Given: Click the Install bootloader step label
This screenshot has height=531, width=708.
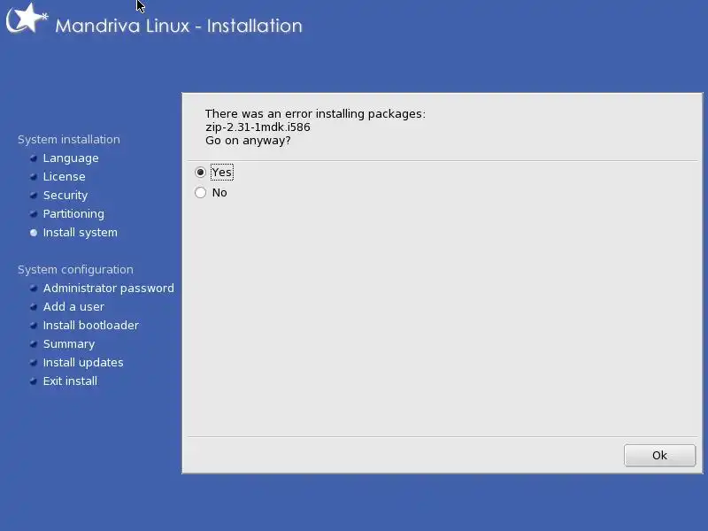Looking at the screenshot, I should click(x=91, y=325).
